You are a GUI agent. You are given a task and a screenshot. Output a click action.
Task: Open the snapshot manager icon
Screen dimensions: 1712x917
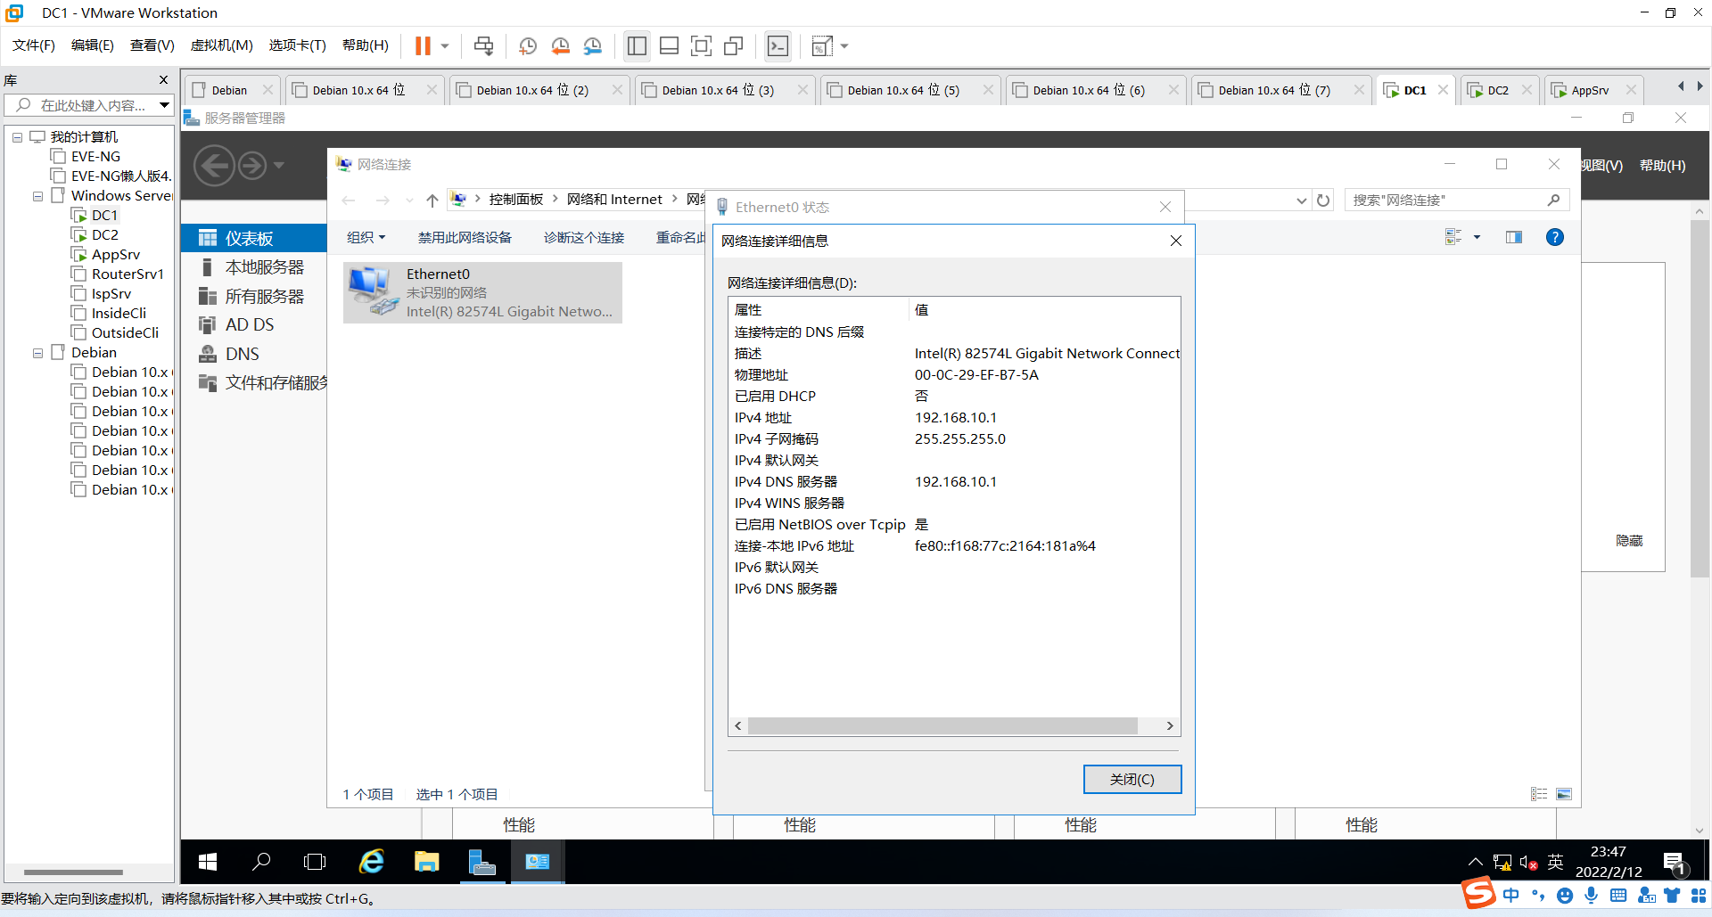click(x=593, y=45)
